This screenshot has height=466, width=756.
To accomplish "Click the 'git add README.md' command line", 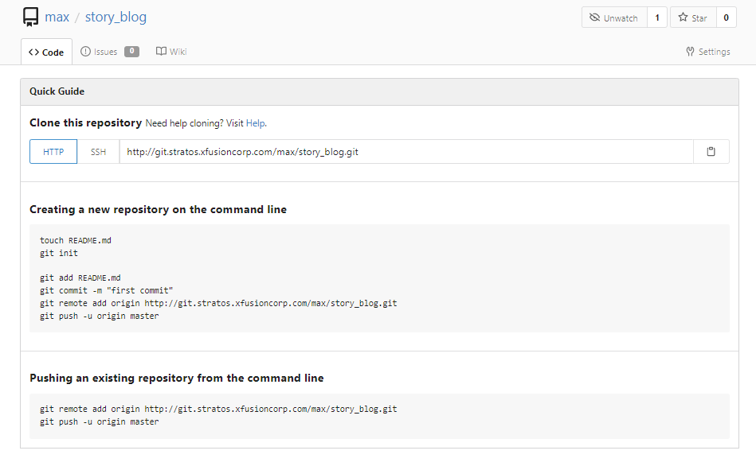I will click(80, 278).
